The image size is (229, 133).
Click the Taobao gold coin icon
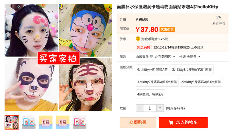[x=138, y=39]
